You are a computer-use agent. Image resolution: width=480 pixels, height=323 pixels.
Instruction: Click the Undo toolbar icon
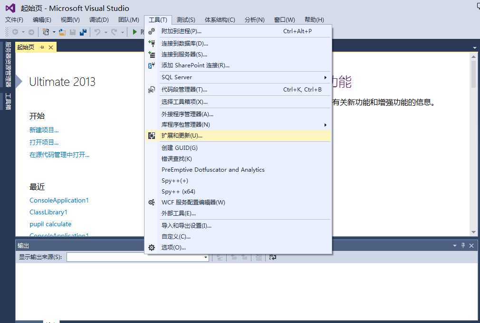coord(97,32)
